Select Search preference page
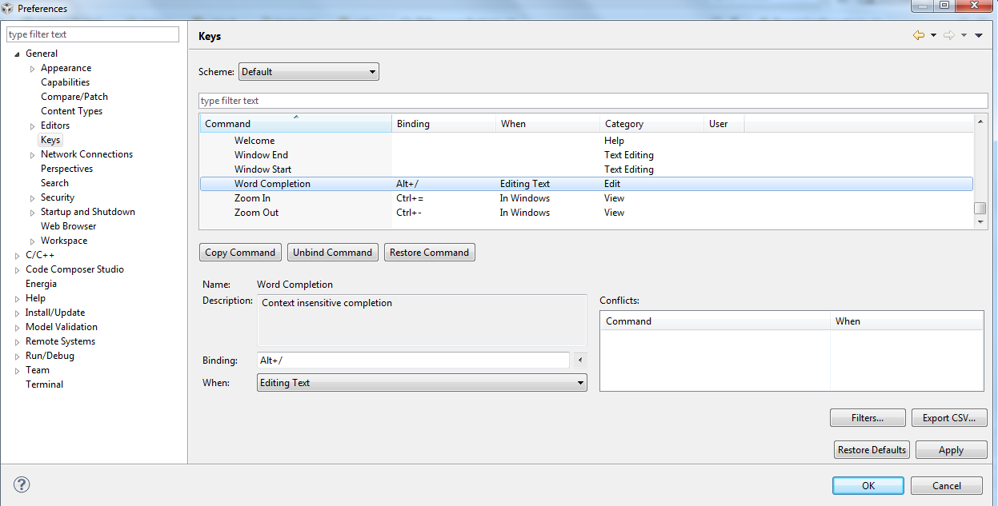This screenshot has width=998, height=506. pyautogui.click(x=54, y=183)
